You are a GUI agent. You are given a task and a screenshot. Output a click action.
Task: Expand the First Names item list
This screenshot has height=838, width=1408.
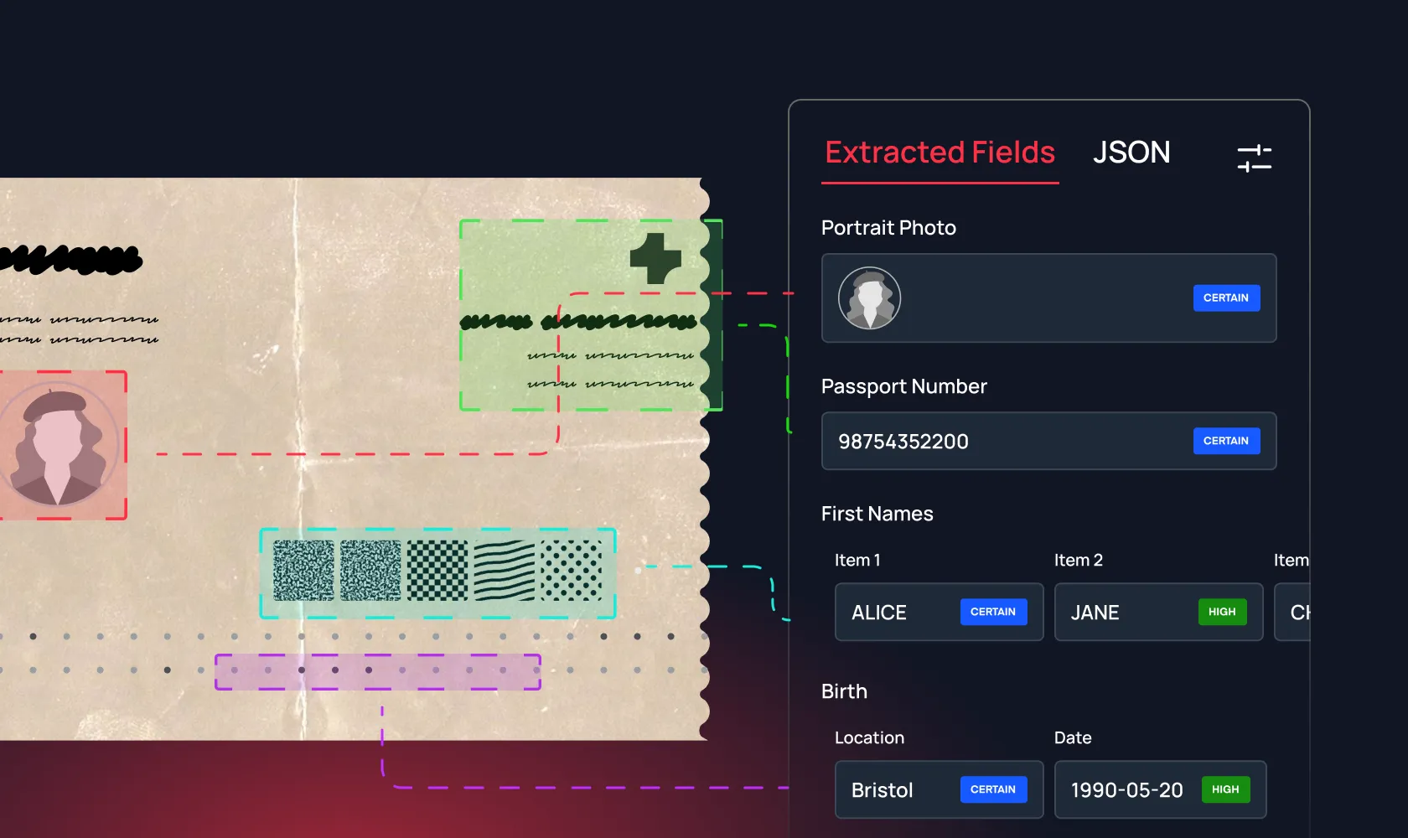coord(877,514)
